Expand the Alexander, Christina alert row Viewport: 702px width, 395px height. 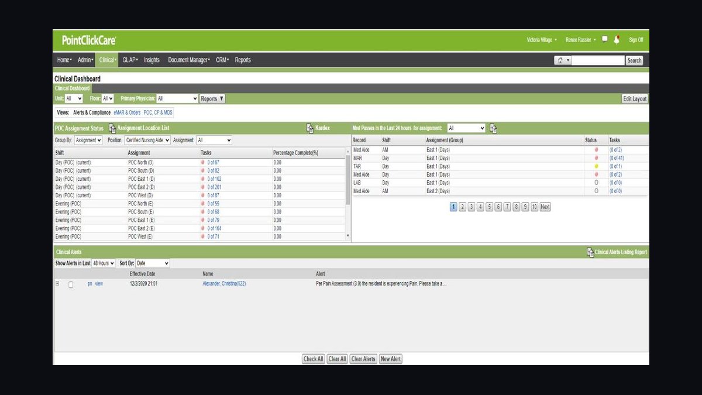pos(57,284)
